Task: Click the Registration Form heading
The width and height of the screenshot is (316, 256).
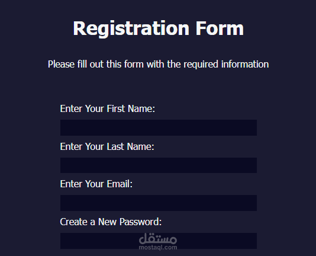Action: (158, 28)
